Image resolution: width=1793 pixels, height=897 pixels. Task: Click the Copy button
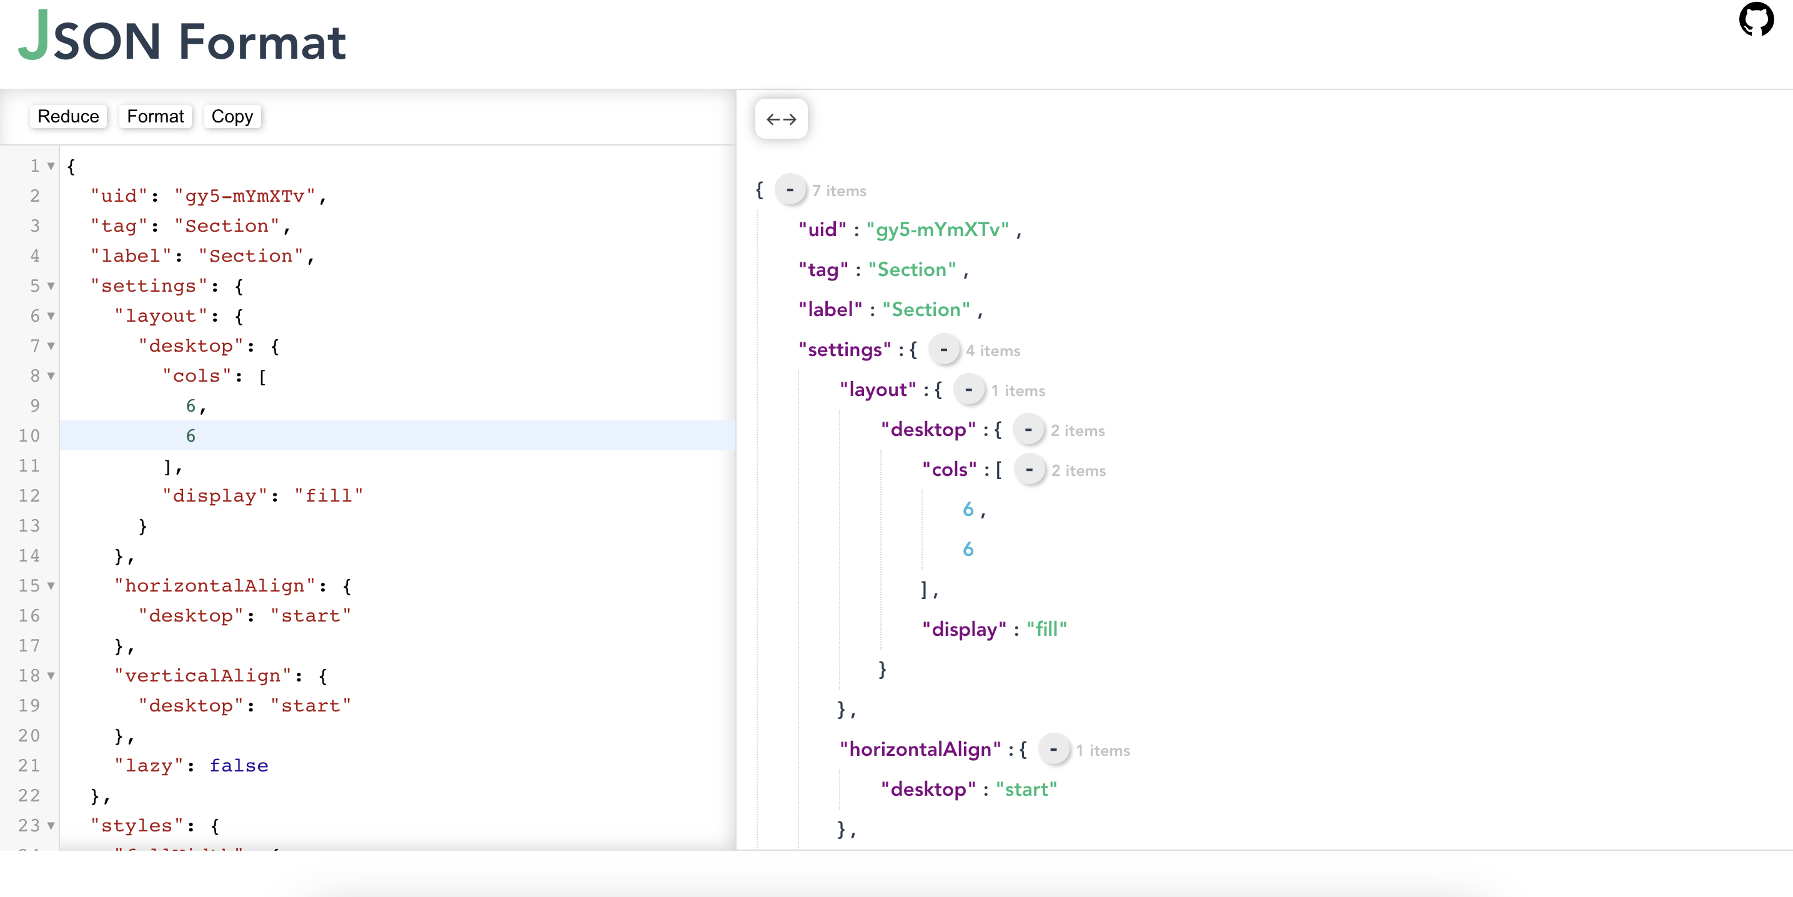232,116
